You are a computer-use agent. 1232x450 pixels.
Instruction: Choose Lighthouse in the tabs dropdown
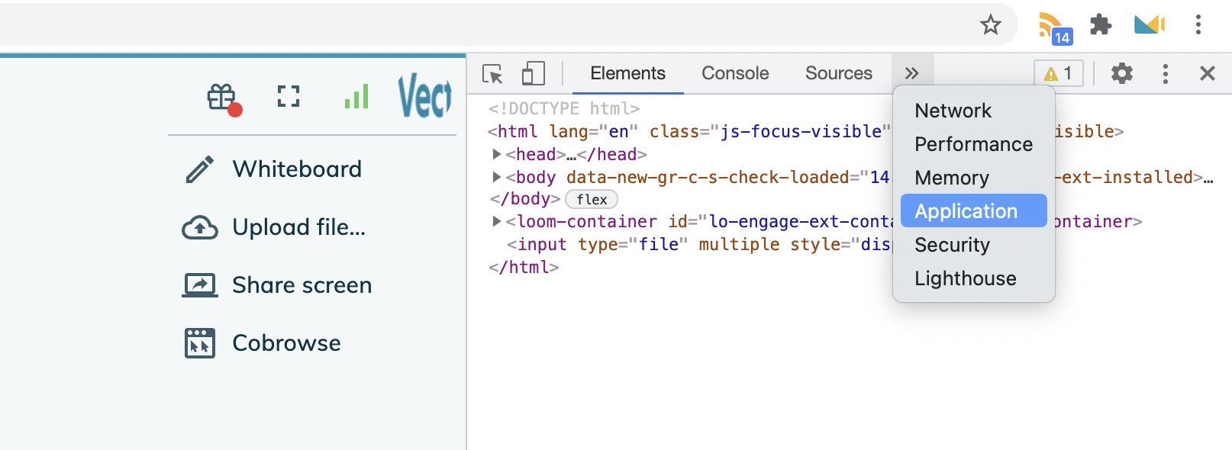pyautogui.click(x=965, y=278)
